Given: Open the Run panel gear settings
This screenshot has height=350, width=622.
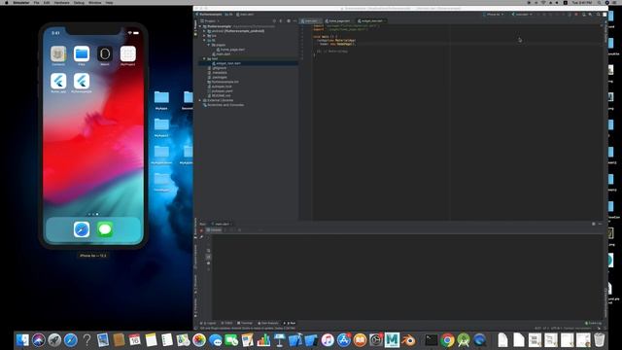Looking at the screenshot, I should point(594,224).
